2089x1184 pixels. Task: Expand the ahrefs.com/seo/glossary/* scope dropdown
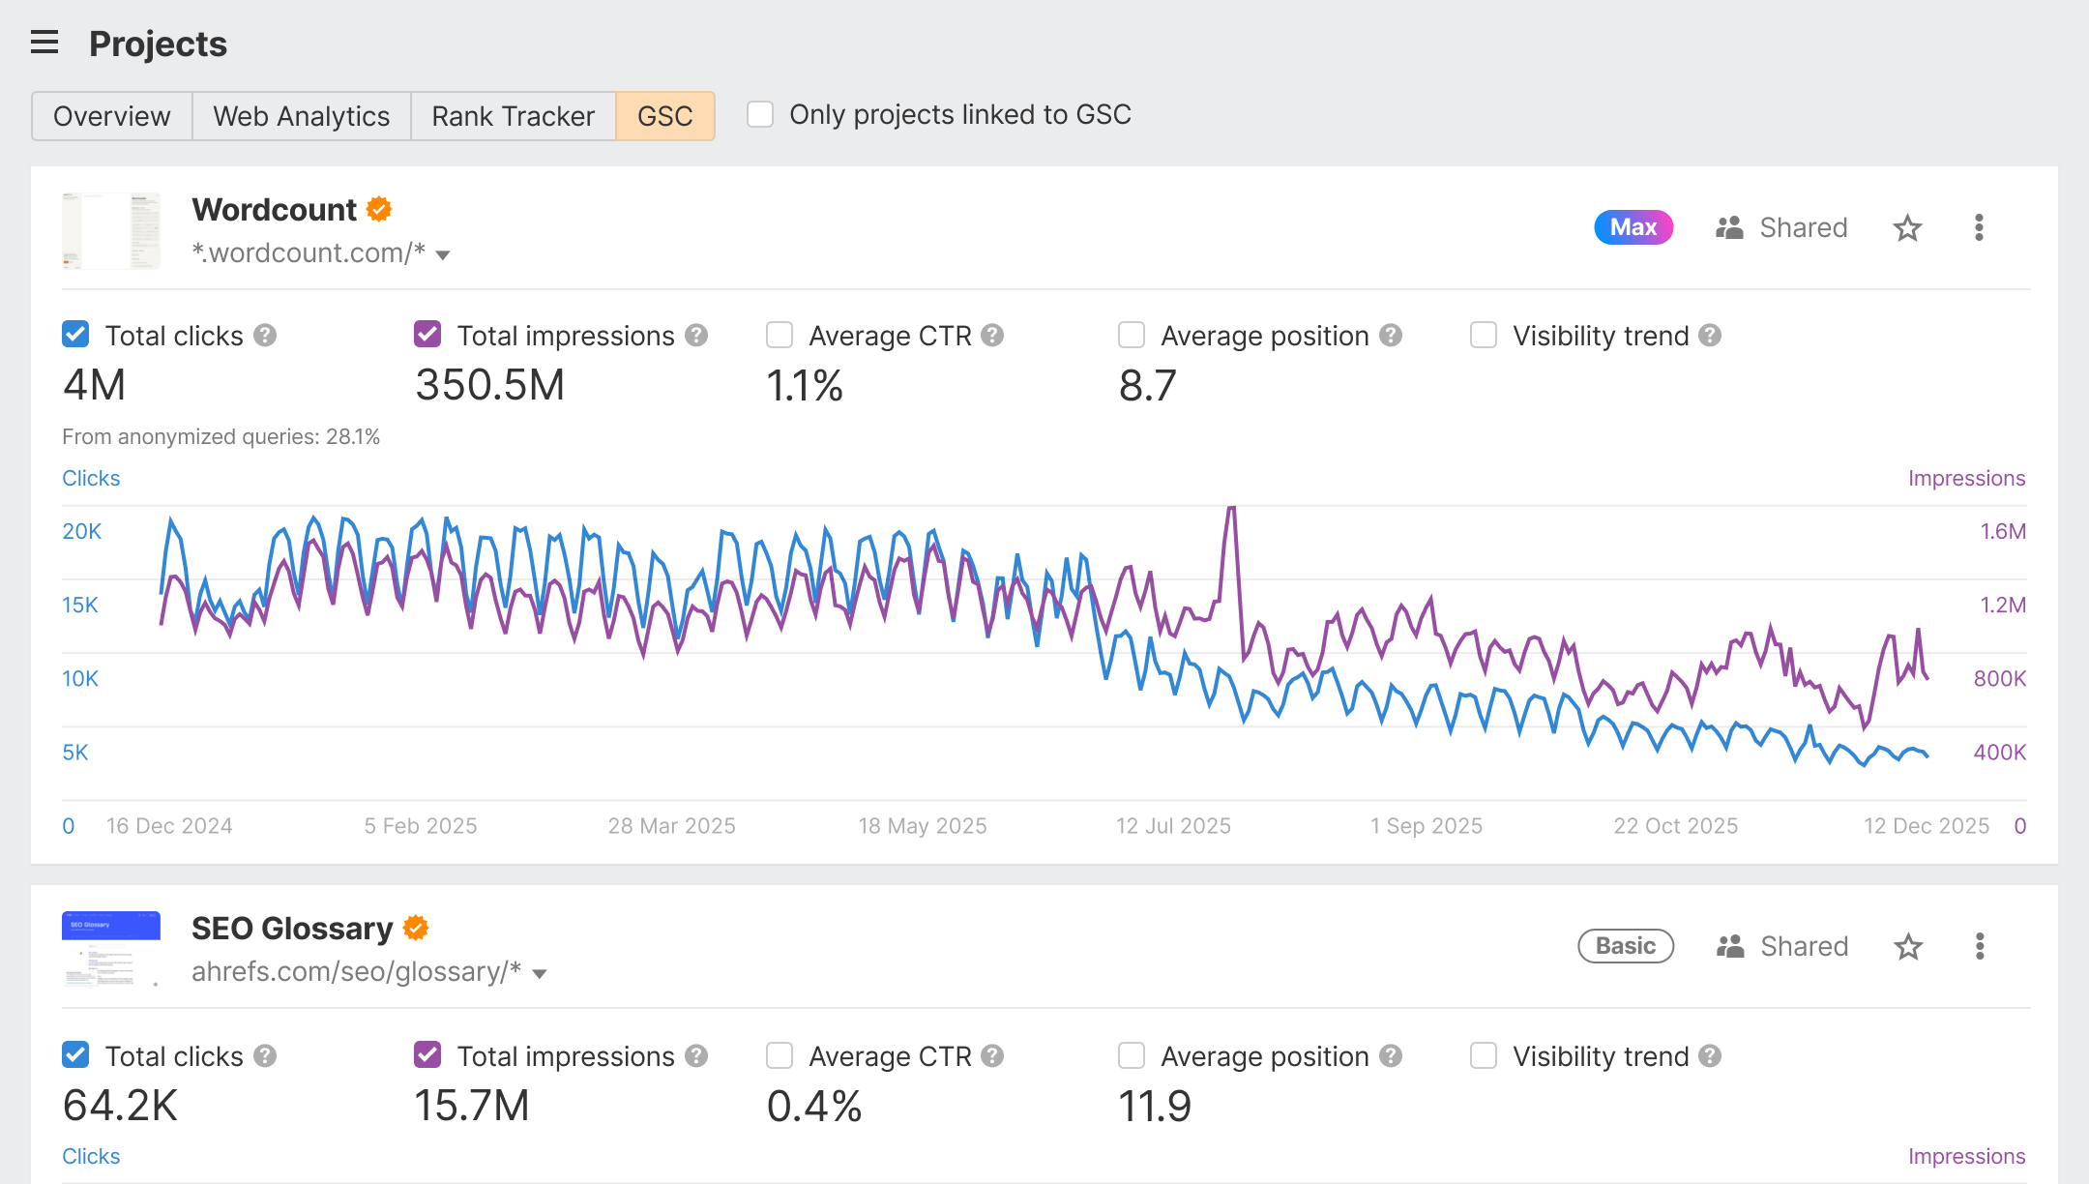pos(540,974)
